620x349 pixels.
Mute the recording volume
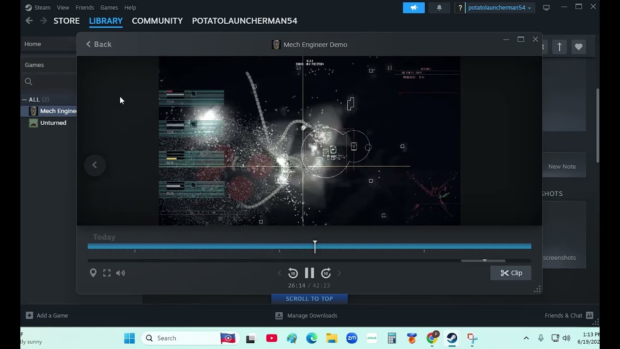click(120, 273)
